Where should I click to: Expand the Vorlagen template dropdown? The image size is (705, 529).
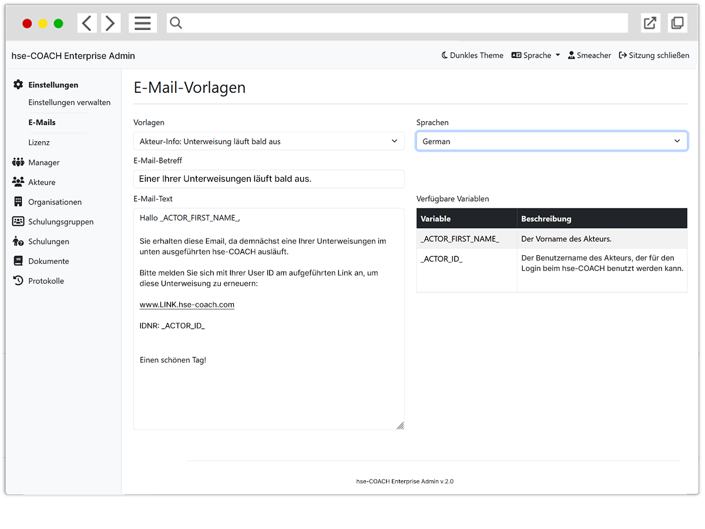pyautogui.click(x=268, y=141)
